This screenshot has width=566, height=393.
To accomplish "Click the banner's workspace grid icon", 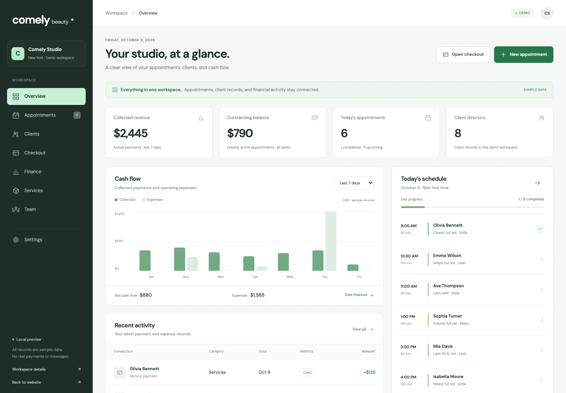I will [x=115, y=90].
